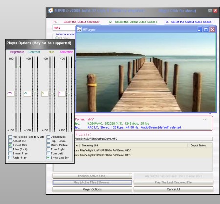Click Play (Active Files | Streams) button
220x204 pixels.
coord(92,182)
